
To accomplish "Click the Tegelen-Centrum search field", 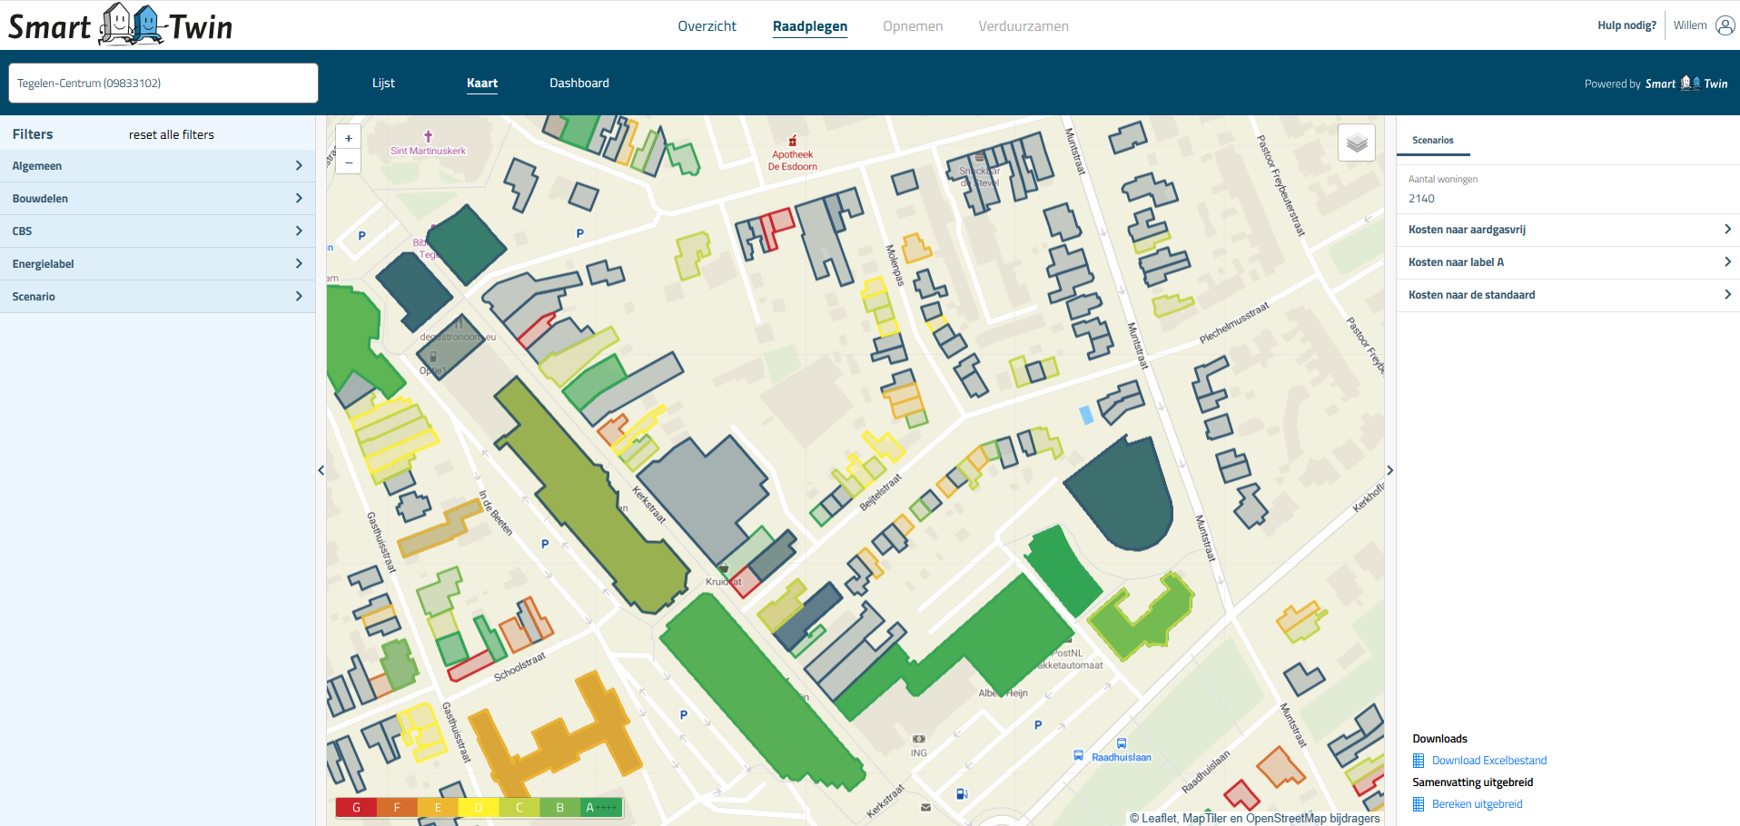I will 163,83.
